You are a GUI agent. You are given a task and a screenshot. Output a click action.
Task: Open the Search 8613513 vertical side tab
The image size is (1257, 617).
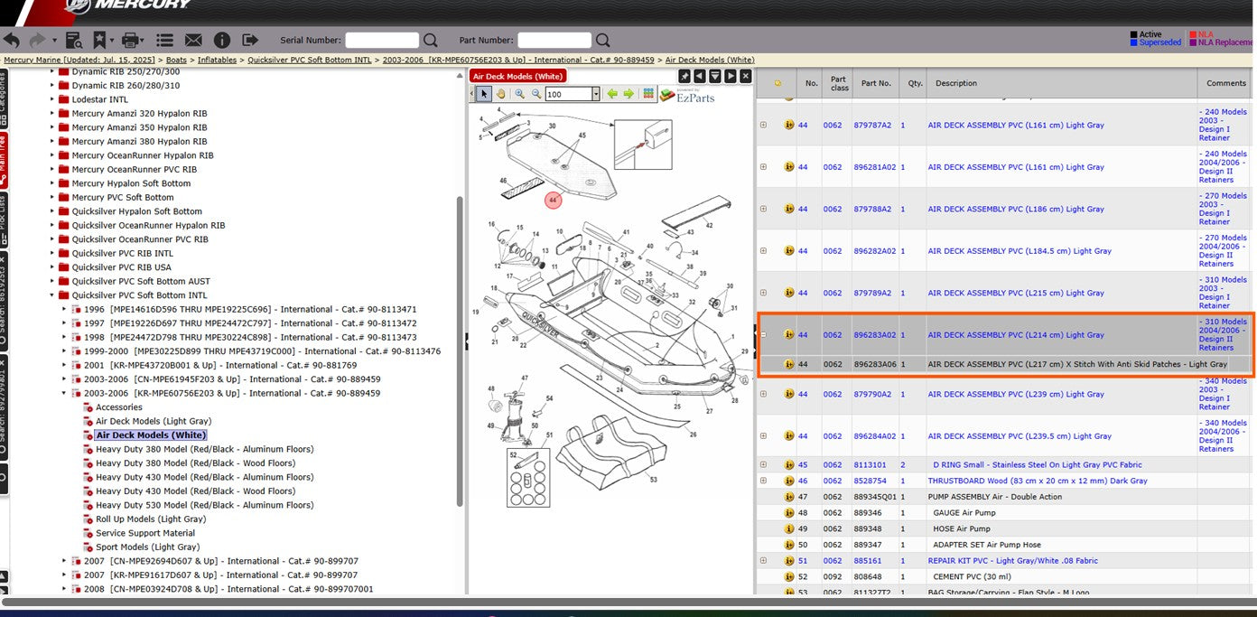coord(4,302)
